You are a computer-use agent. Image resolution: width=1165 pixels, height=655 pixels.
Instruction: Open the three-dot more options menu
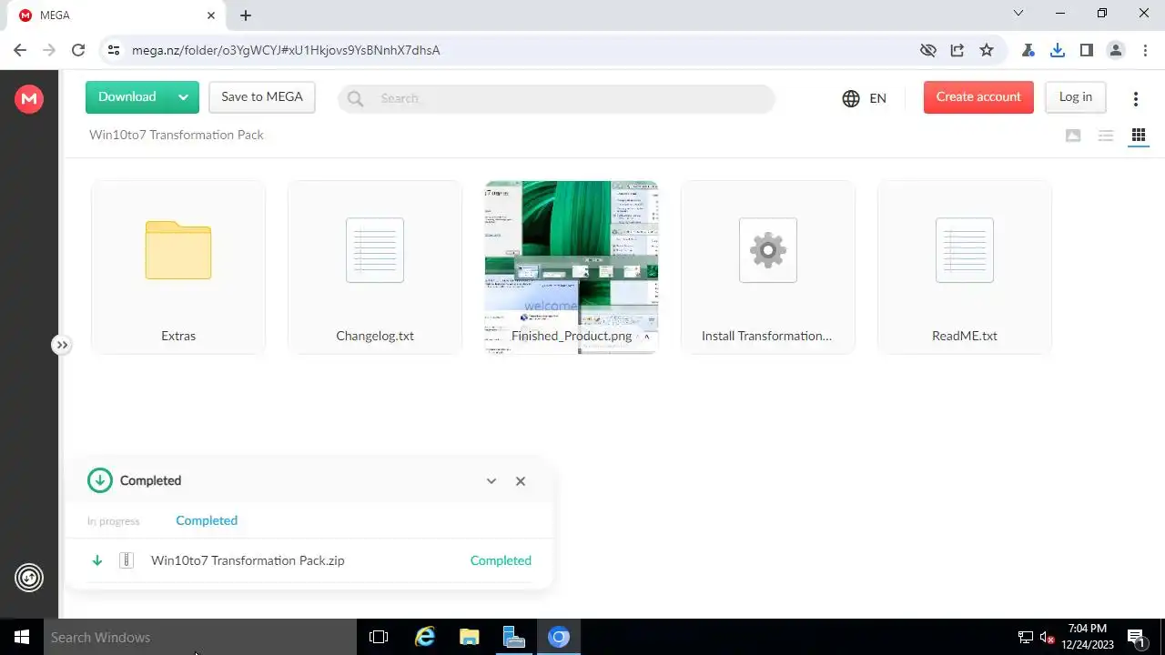point(1135,98)
